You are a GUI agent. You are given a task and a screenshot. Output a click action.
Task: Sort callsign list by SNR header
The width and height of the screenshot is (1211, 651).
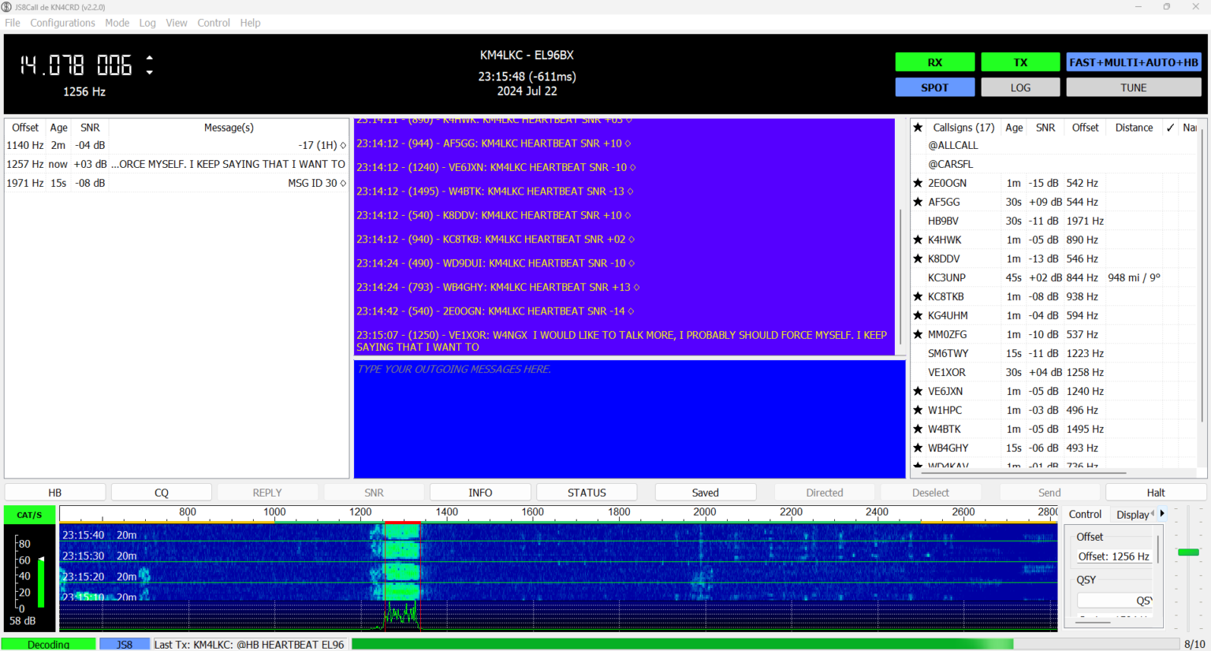pos(1045,127)
